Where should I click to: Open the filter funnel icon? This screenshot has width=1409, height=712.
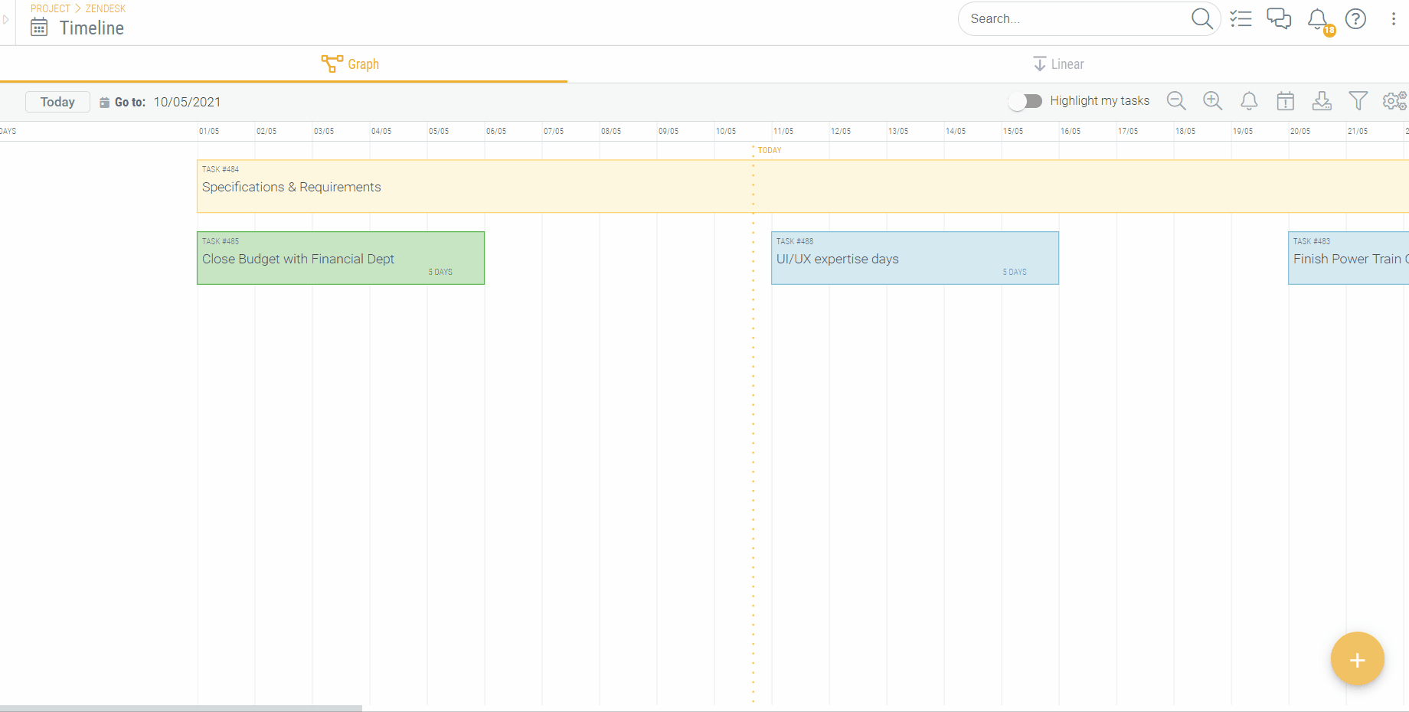tap(1358, 101)
